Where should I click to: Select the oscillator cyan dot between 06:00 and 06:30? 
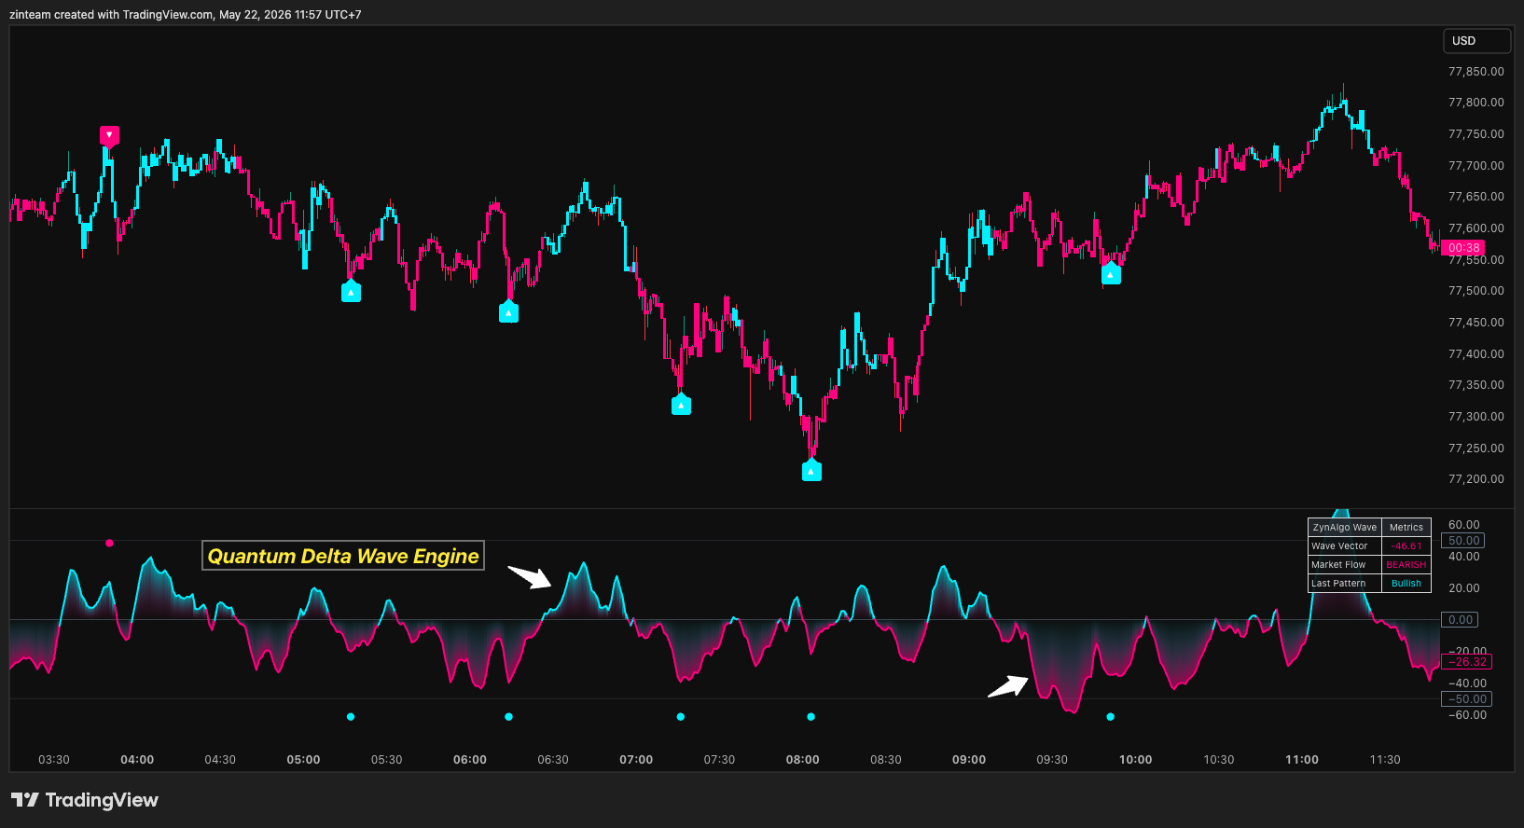508,717
